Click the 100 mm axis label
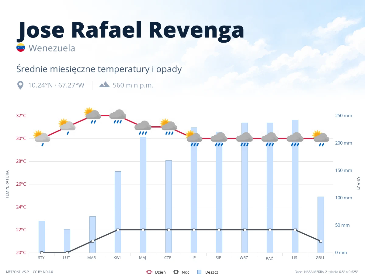Image resolution: width=365 pixels, height=280 pixels. click(x=344, y=198)
